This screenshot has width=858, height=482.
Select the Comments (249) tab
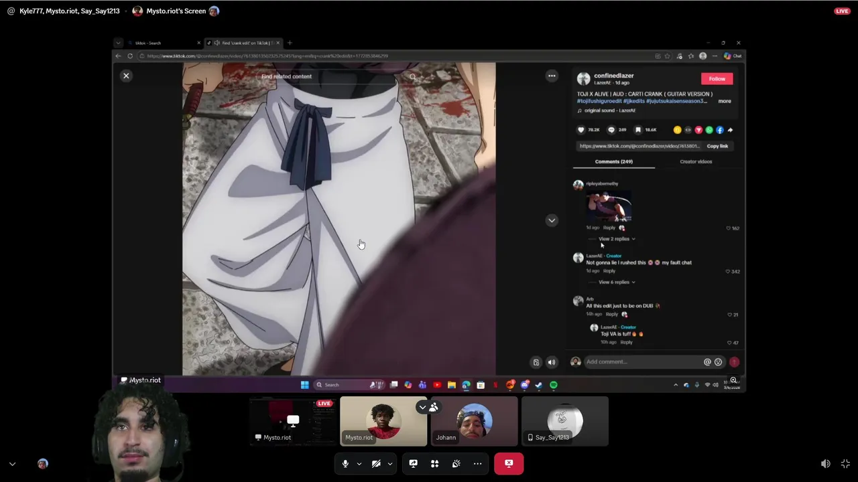click(x=613, y=161)
